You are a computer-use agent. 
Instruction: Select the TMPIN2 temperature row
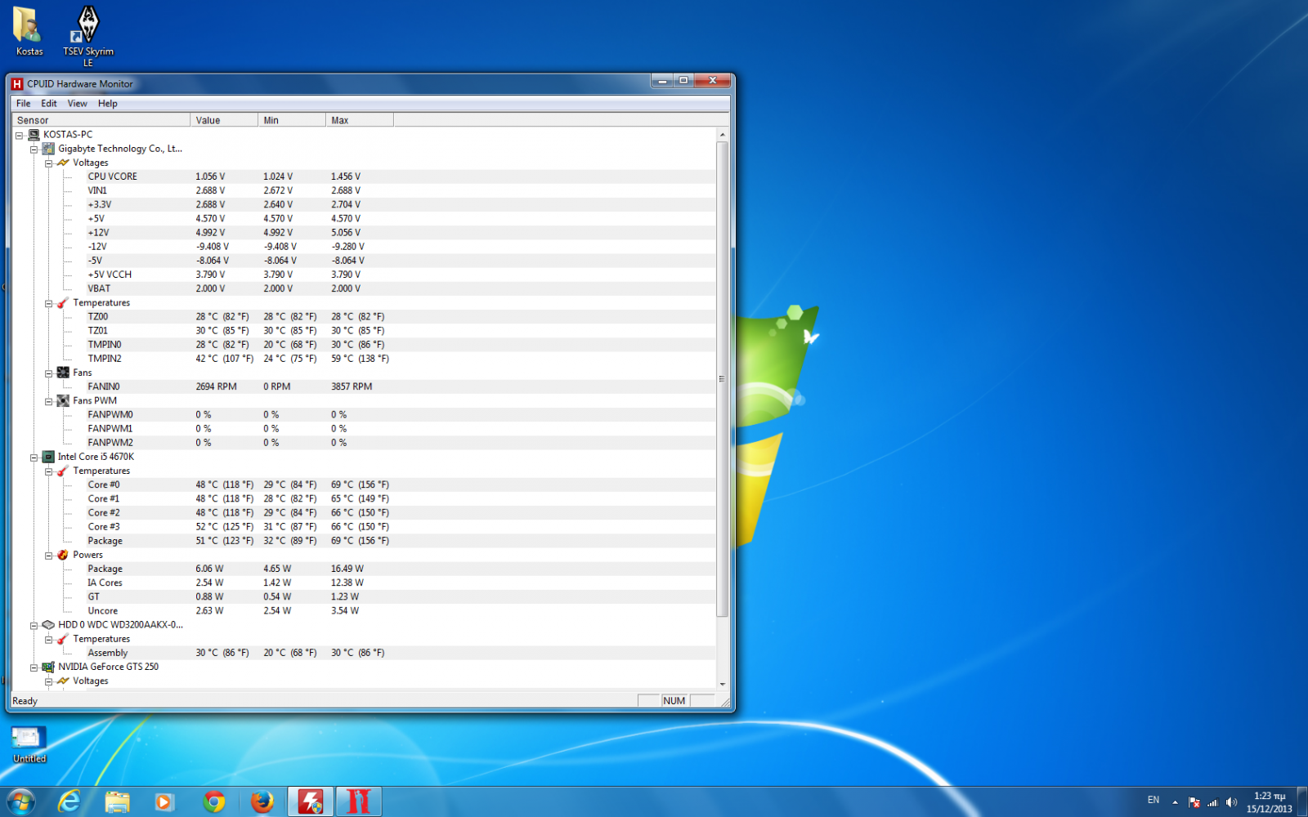[x=401, y=359]
